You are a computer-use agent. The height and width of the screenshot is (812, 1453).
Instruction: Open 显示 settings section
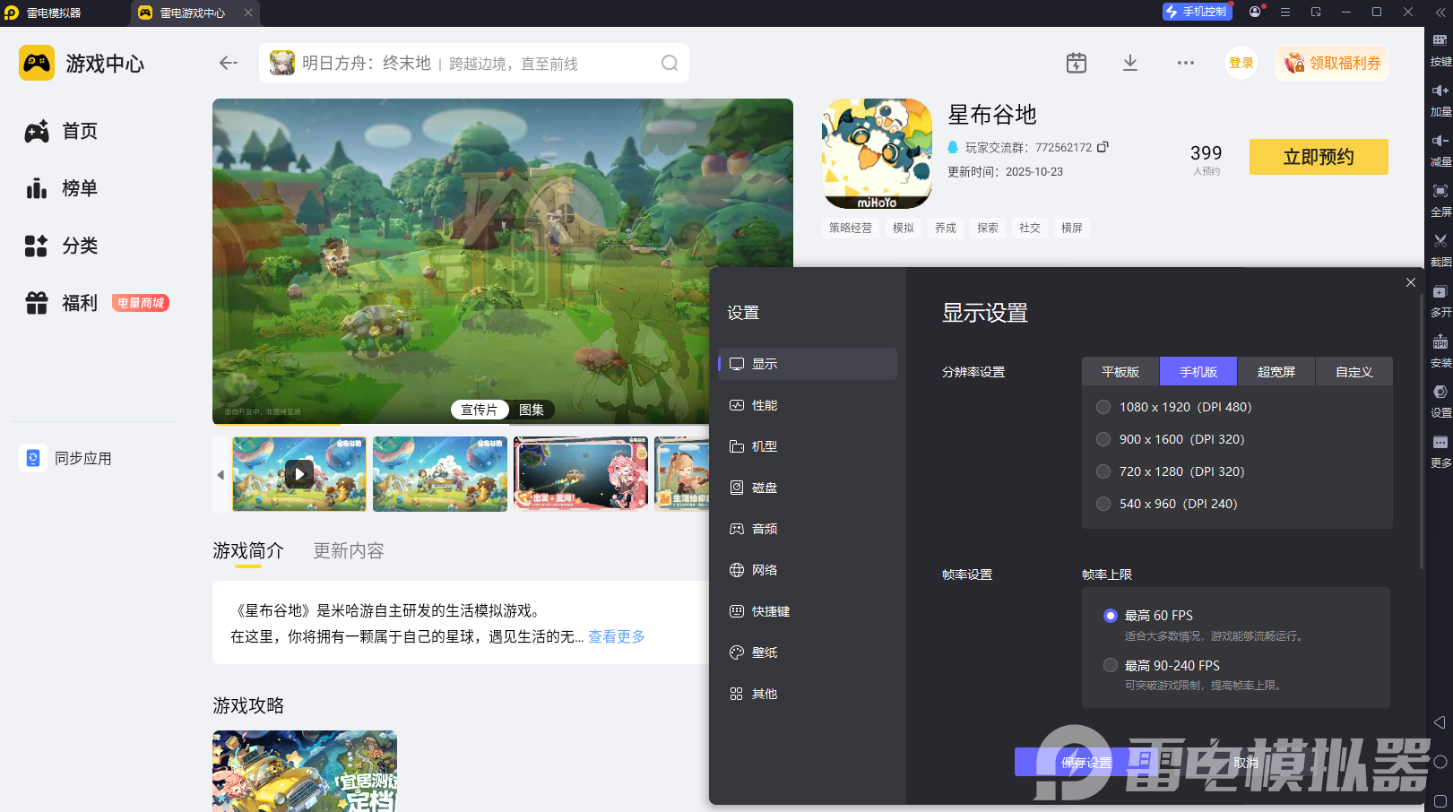point(808,364)
